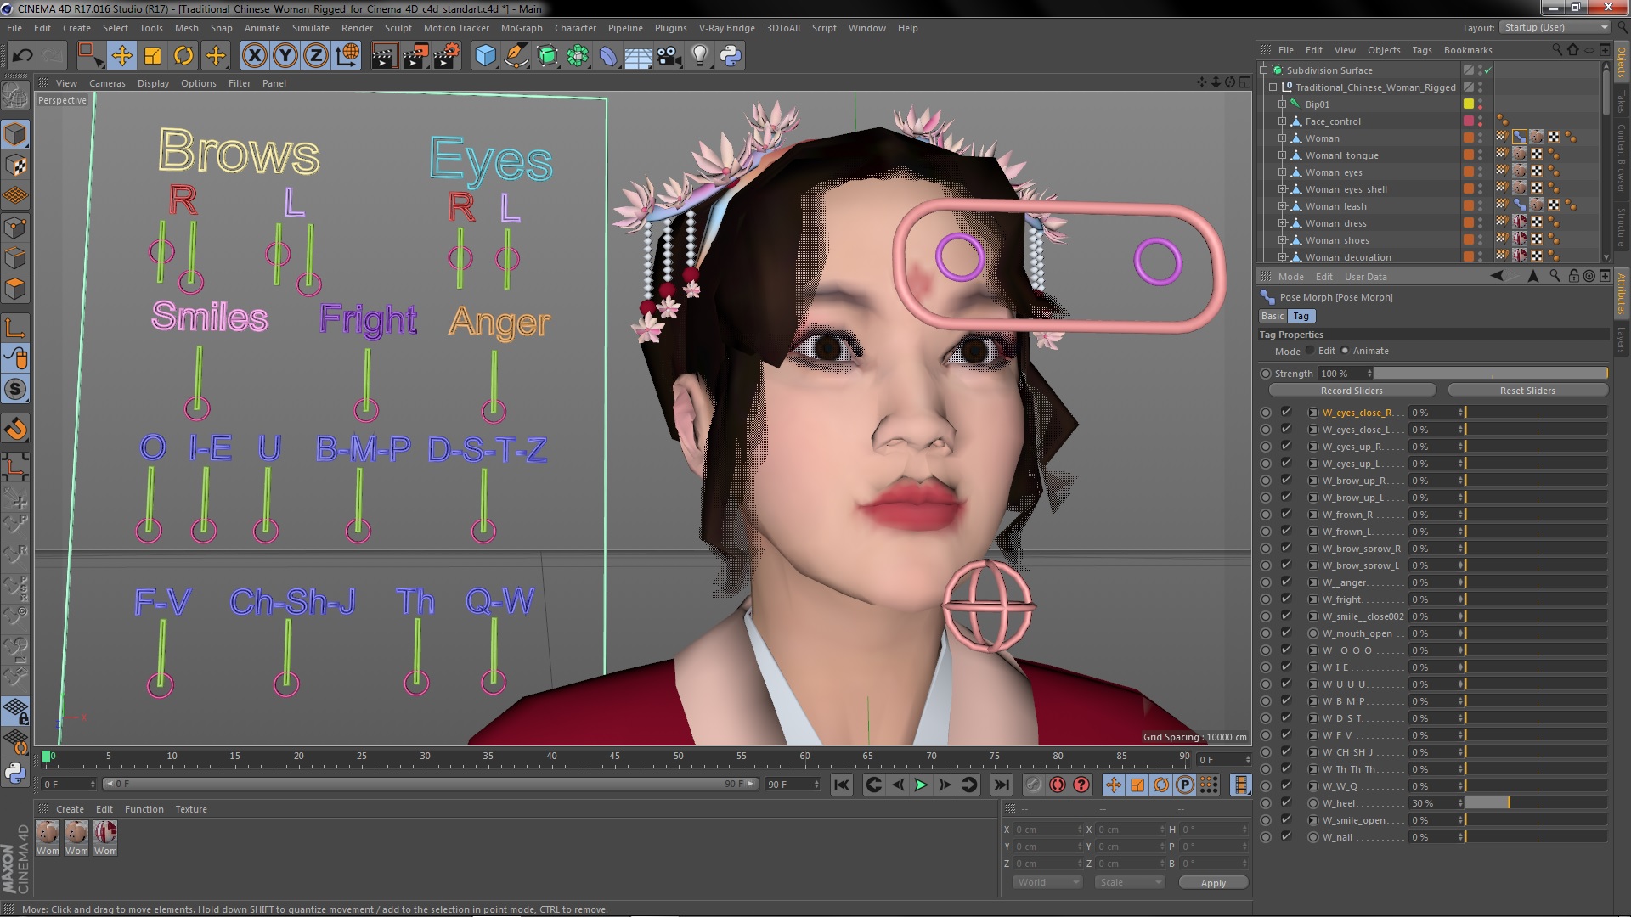
Task: Open the Python script icon in toolbar
Action: [731, 56]
